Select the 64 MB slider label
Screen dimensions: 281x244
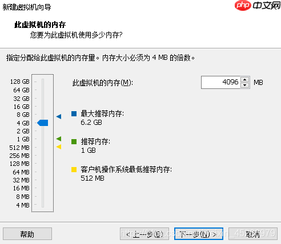click(x=21, y=172)
